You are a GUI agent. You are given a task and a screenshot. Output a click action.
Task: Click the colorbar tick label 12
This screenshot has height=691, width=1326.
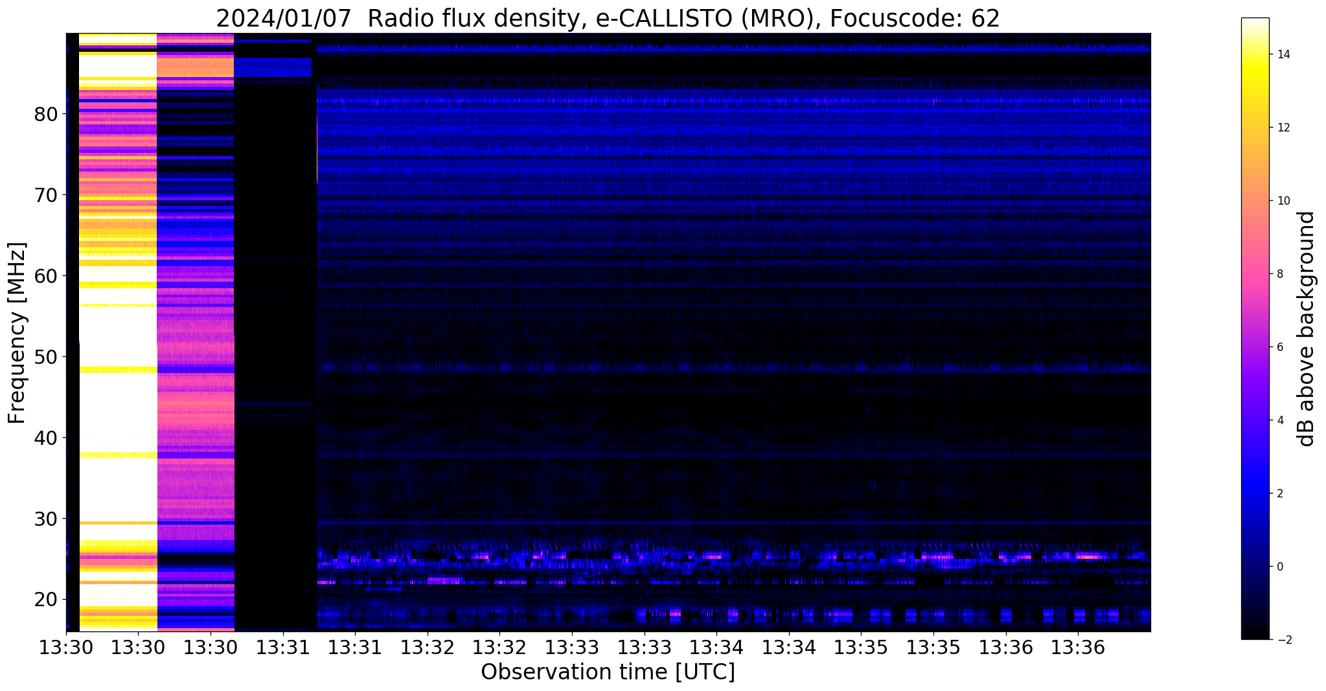(x=1283, y=128)
